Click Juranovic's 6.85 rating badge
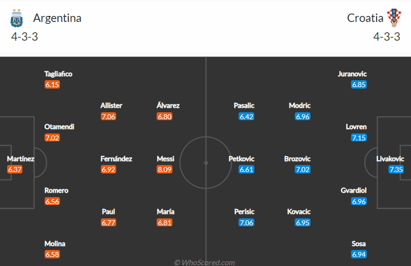 pyautogui.click(x=359, y=85)
